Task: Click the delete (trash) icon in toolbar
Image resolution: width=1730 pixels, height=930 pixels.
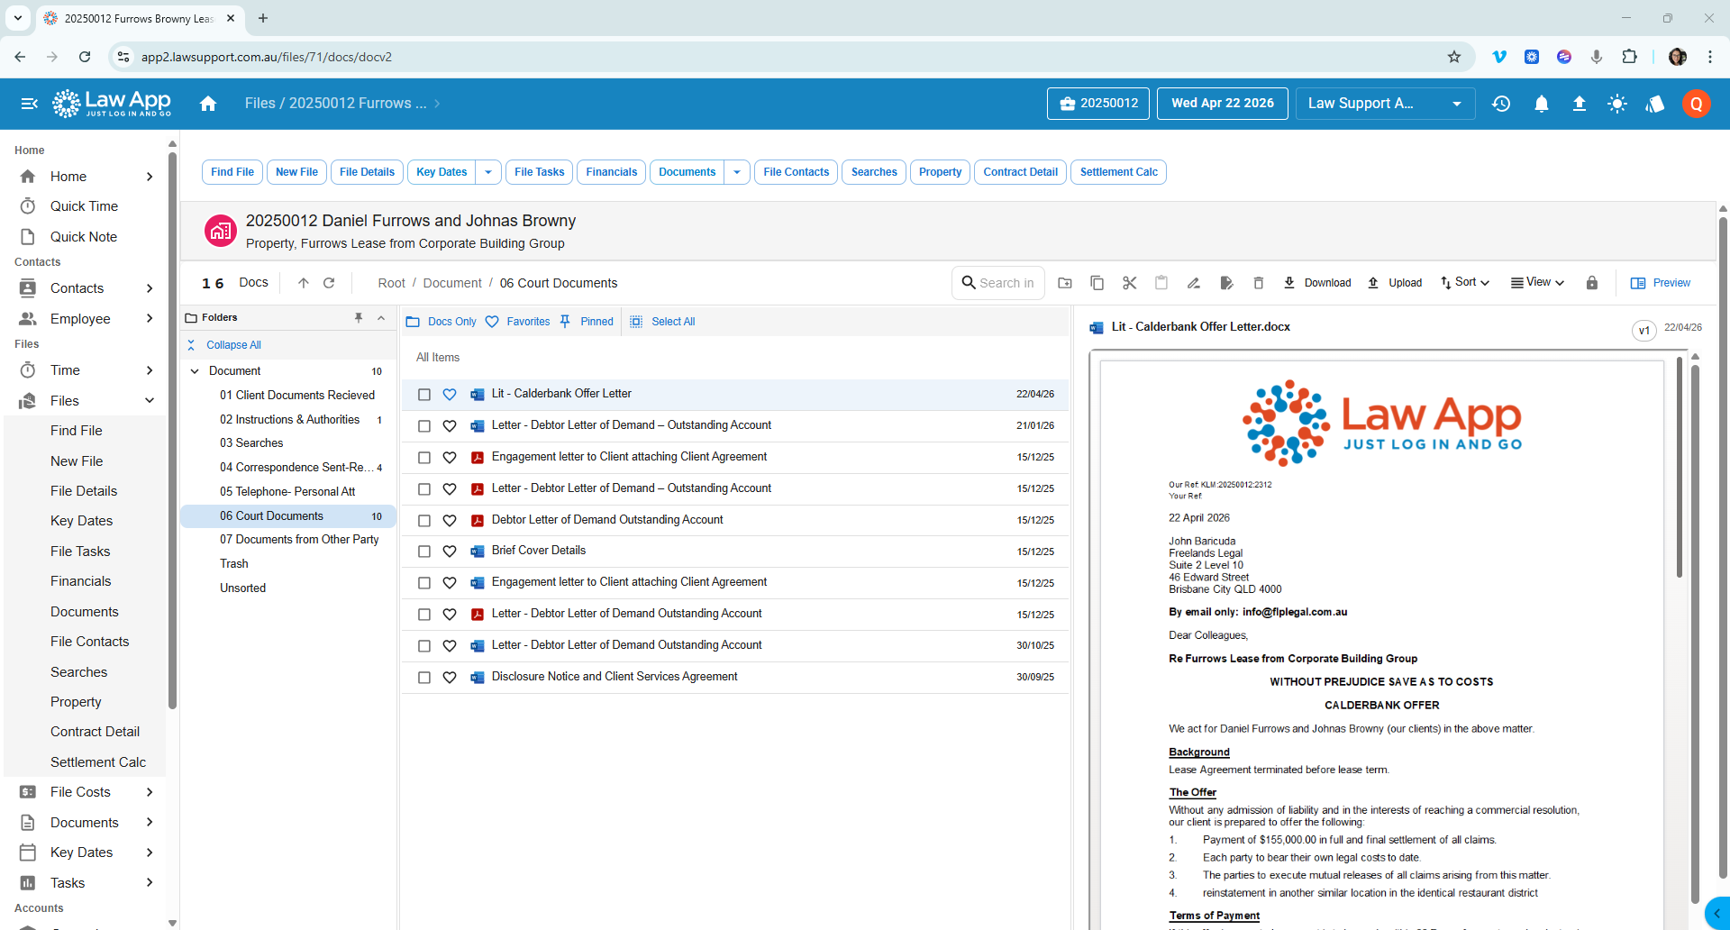Action: (1259, 282)
